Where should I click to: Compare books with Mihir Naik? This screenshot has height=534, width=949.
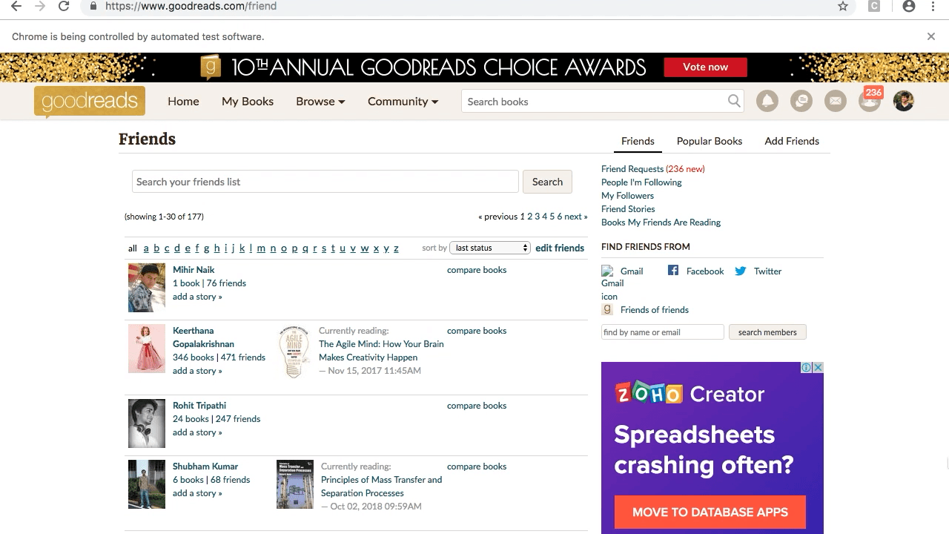pyautogui.click(x=477, y=270)
